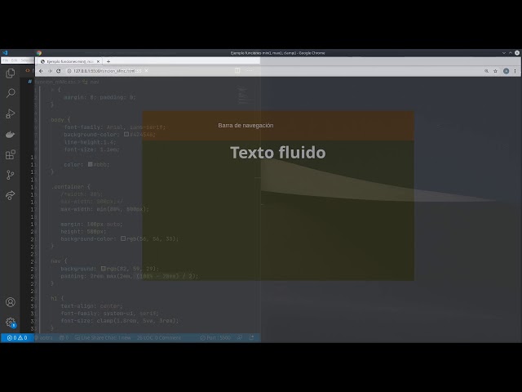
Task: View site information icon in address bar
Action: coord(69,71)
